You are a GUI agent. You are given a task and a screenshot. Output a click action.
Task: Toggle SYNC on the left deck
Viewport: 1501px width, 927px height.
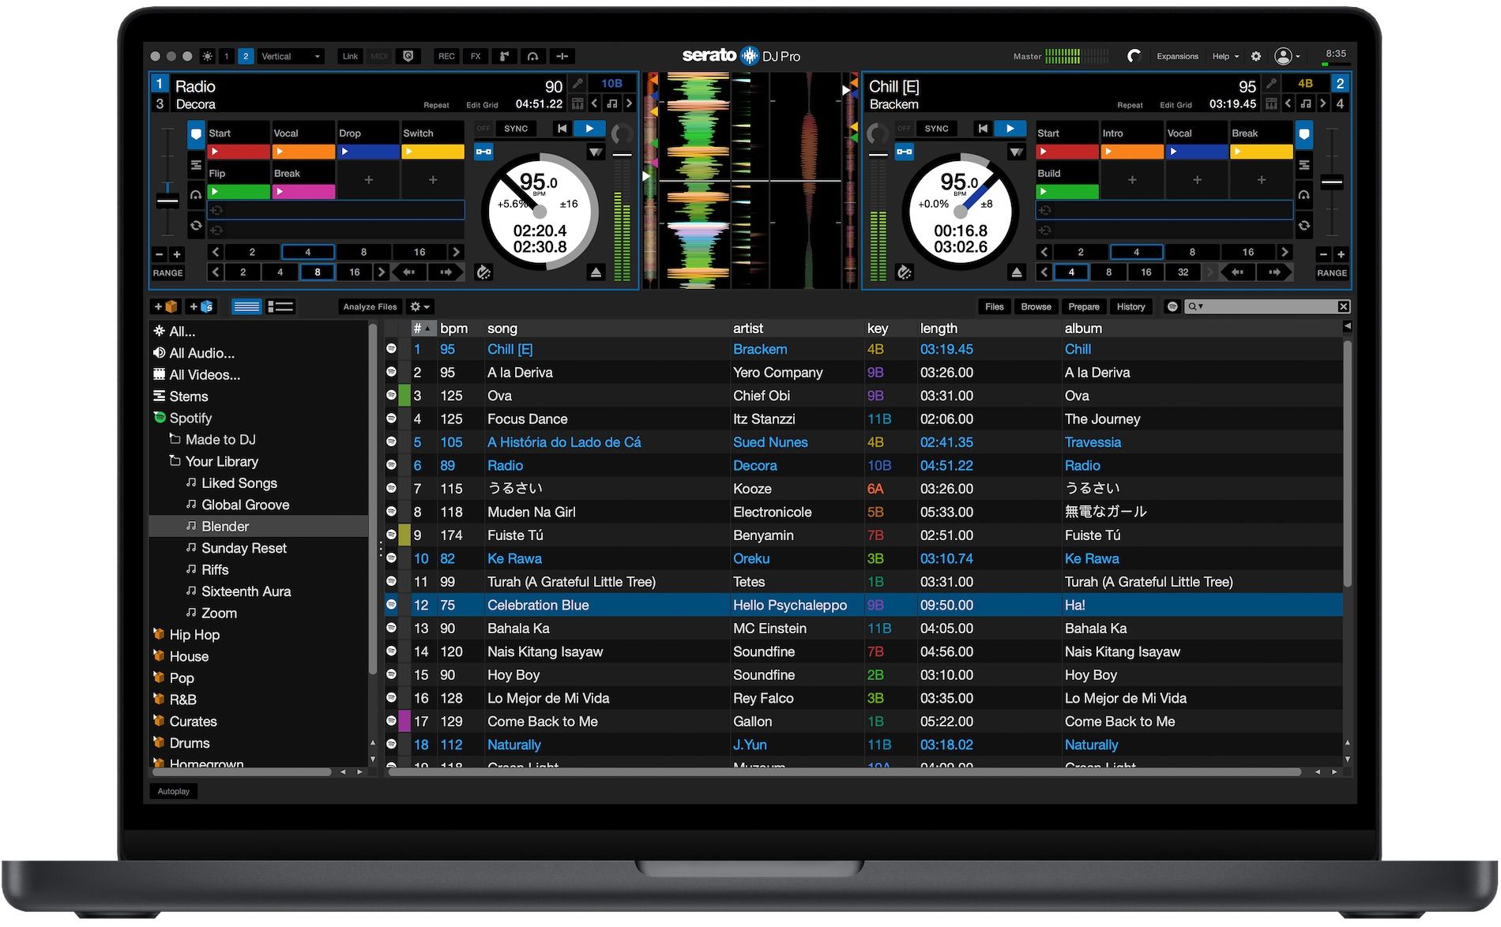coord(516,129)
